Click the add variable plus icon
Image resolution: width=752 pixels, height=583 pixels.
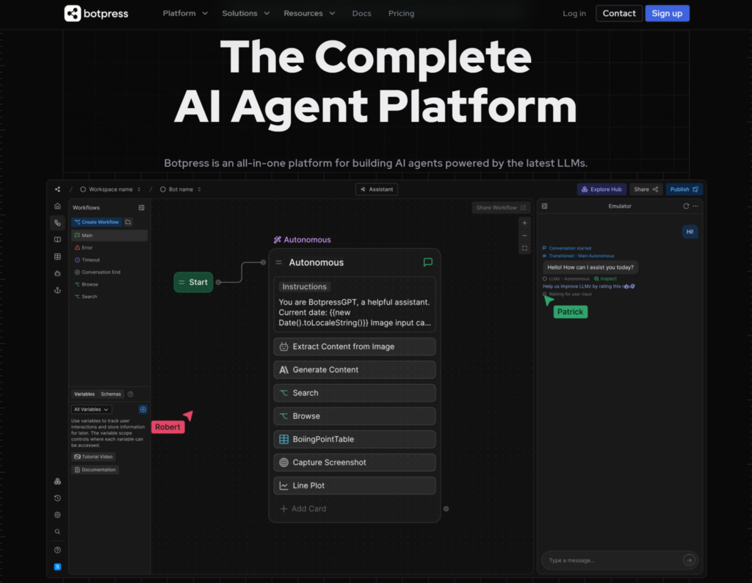pyautogui.click(x=143, y=409)
